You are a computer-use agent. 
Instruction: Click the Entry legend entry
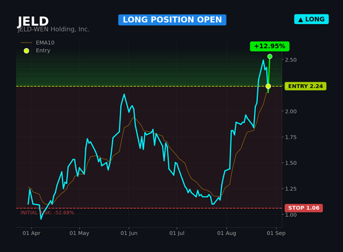37,51
